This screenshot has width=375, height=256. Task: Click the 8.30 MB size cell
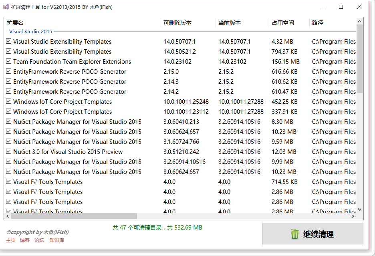282,122
